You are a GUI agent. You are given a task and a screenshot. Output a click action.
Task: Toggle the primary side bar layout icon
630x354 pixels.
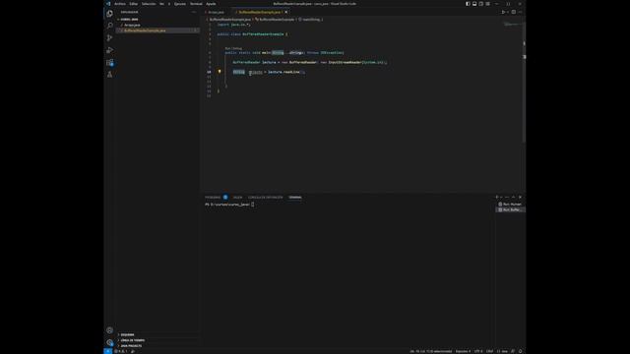[468, 4]
